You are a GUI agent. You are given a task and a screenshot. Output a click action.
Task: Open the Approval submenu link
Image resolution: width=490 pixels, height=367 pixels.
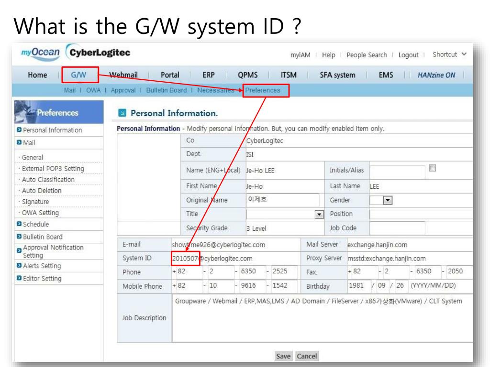pos(123,90)
